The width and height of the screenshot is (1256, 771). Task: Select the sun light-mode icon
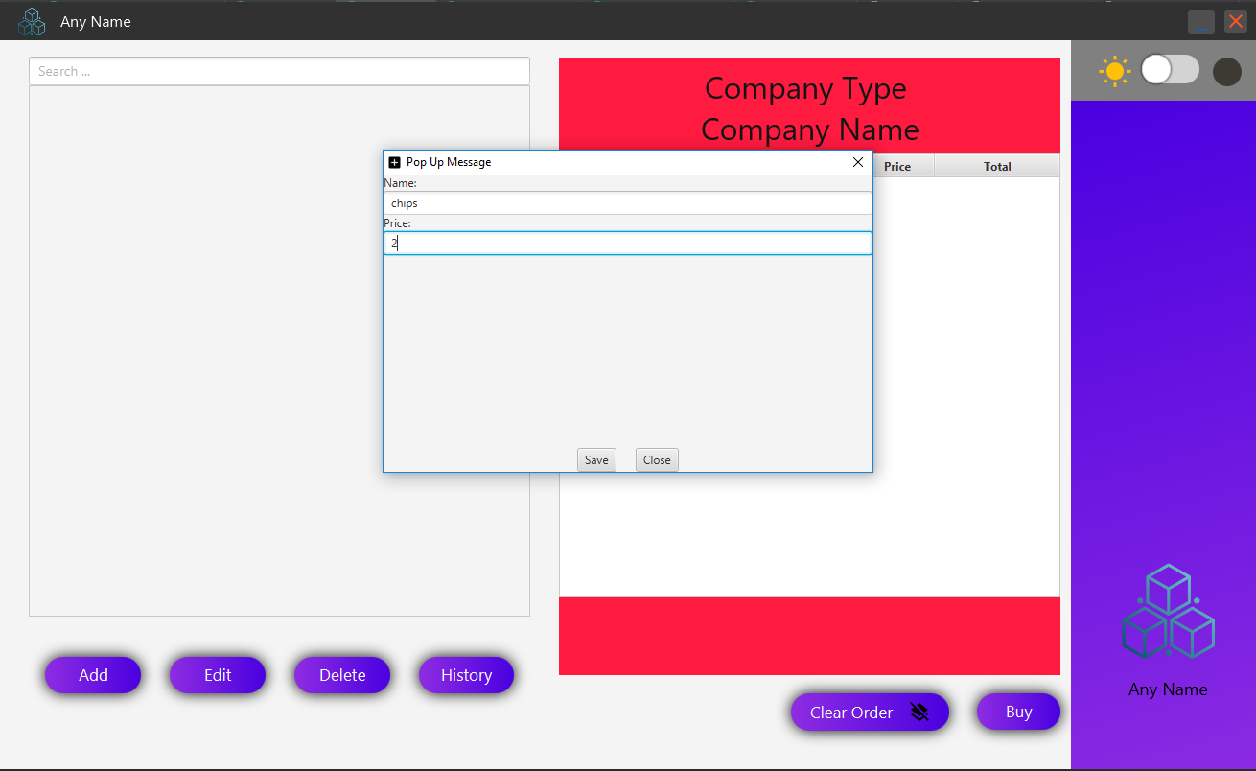coord(1115,70)
